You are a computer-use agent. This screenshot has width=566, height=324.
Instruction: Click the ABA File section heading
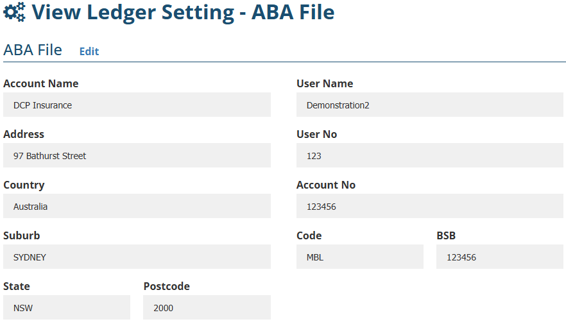[33, 50]
